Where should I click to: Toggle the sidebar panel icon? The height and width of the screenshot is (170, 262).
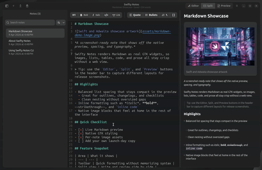pos(7,6)
